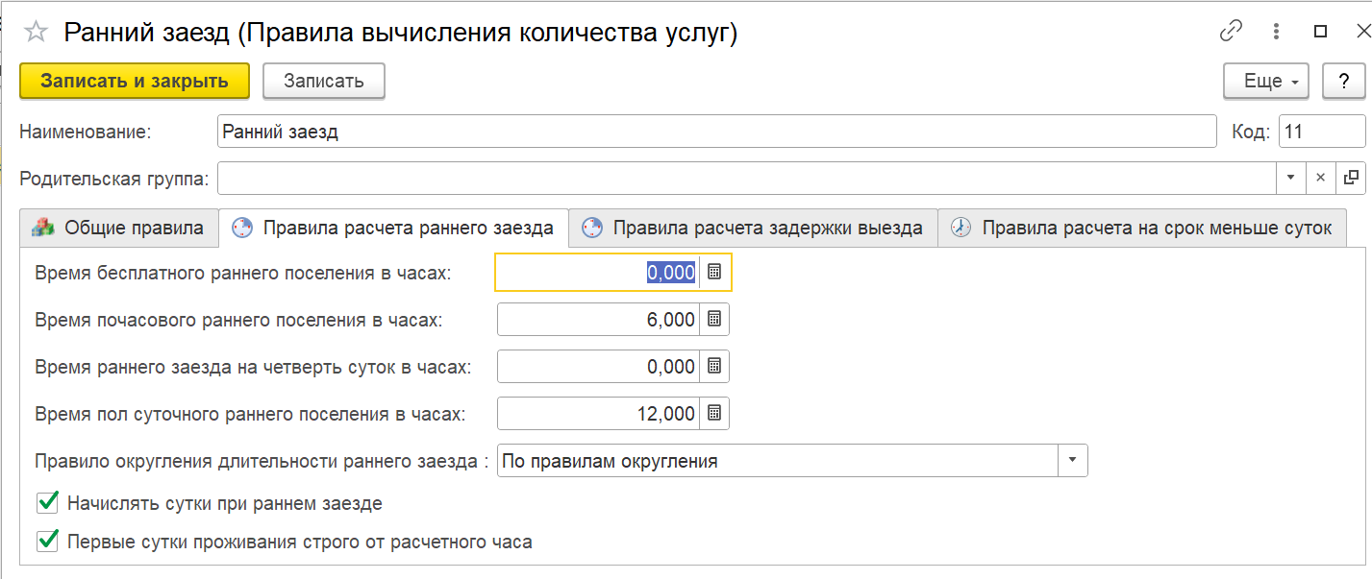Viewport: 1372px width, 579px height.
Task: Open the Еще menu
Action: point(1266,81)
